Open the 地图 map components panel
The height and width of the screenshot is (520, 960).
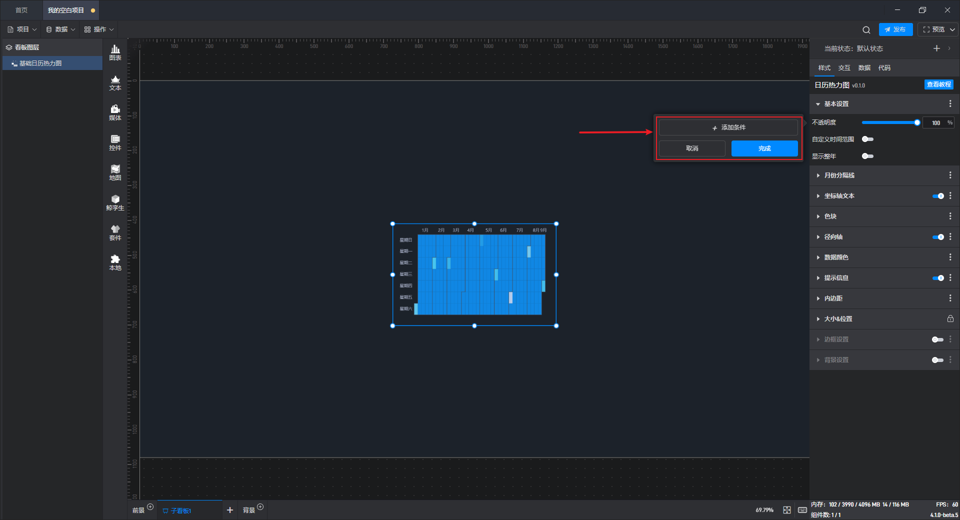(x=115, y=172)
